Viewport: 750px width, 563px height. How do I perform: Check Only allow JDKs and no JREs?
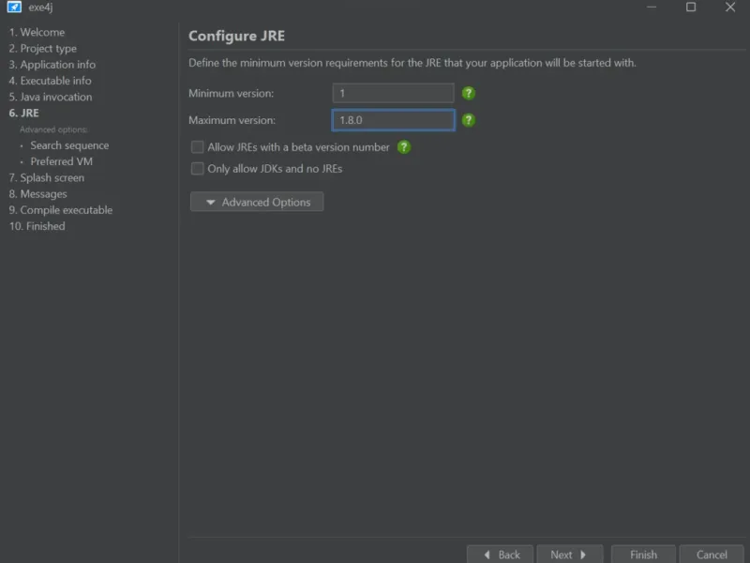pos(197,169)
